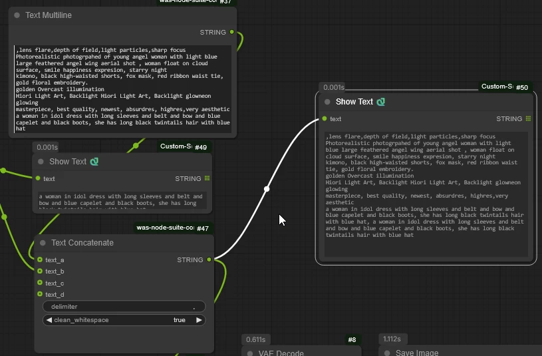Image resolution: width=542 pixels, height=356 pixels.
Task: Click the was-node-suite badge above Text Concatenate
Action: coord(164,228)
